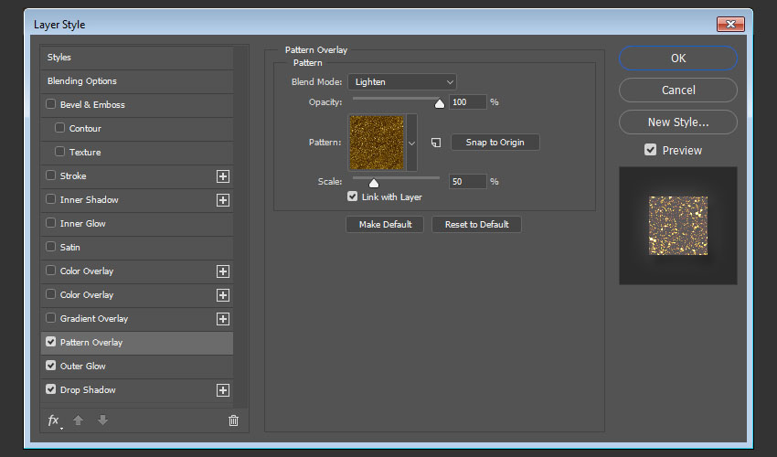Click the fx add layer effect icon
This screenshot has height=457, width=777.
point(54,420)
